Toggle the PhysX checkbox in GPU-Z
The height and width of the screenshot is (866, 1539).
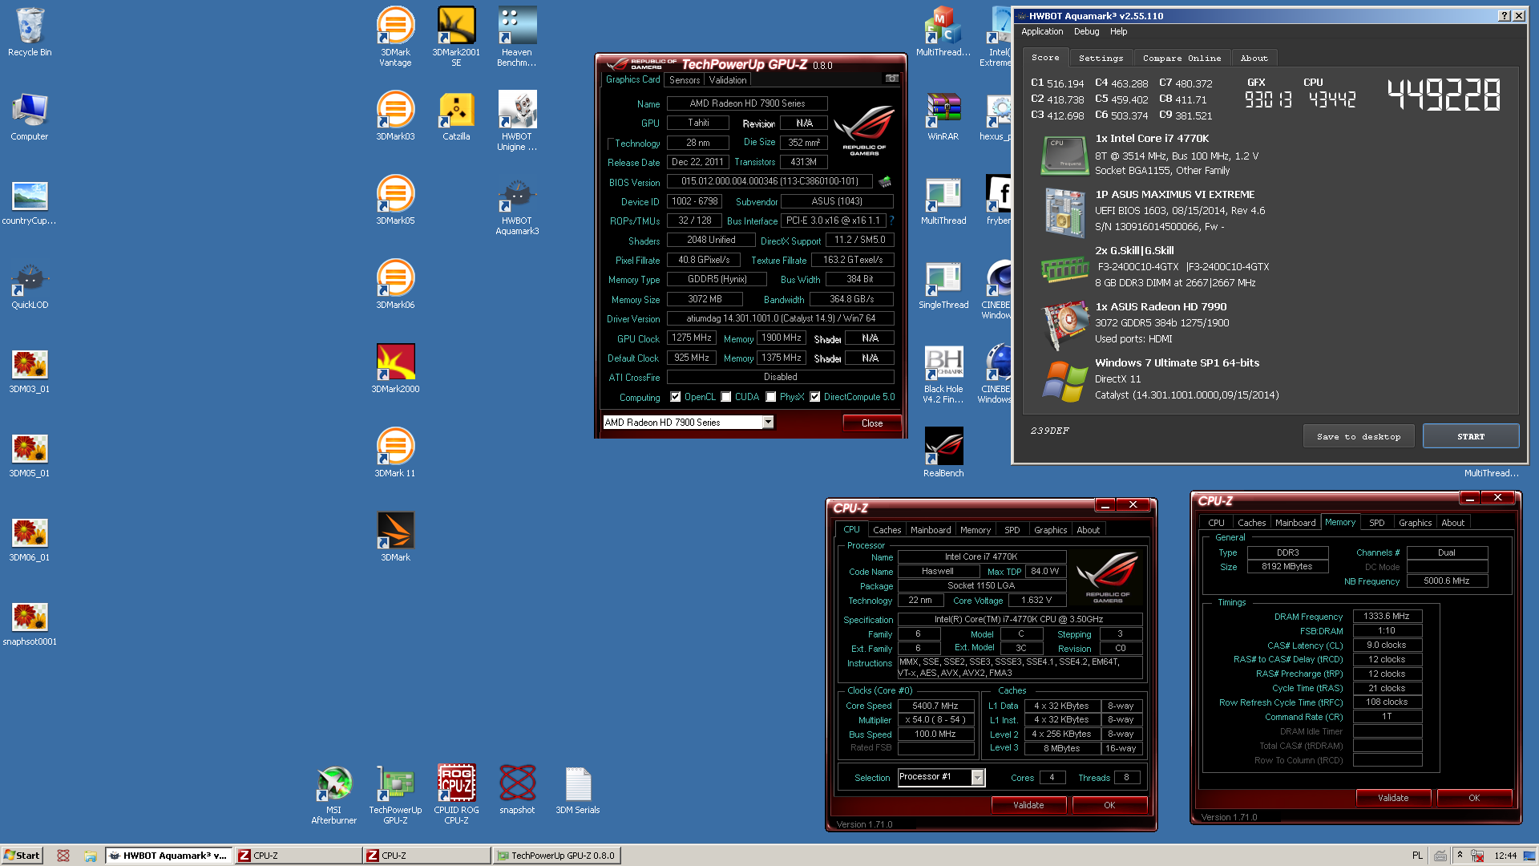(771, 397)
